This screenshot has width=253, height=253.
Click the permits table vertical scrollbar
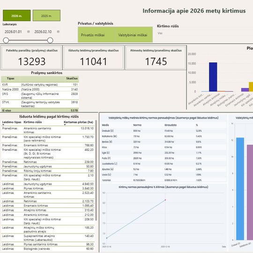pyautogui.click(x=96, y=170)
